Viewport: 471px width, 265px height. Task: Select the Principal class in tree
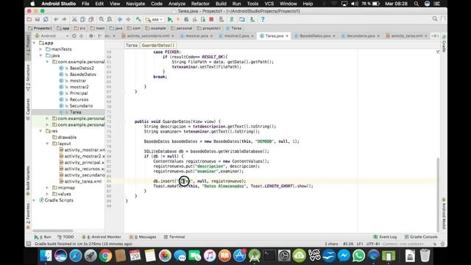[x=79, y=93]
